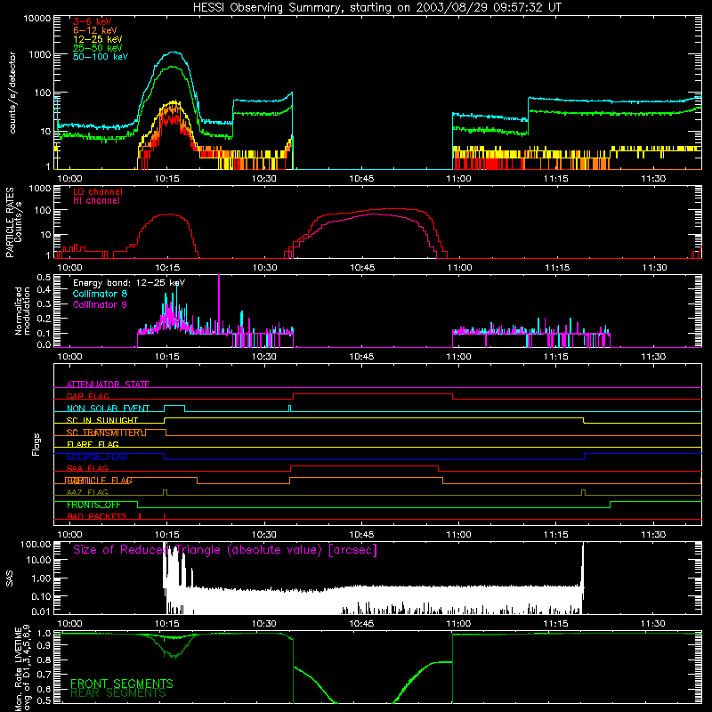The image size is (712, 712).
Task: Click the 0.8 tick on livetime plot
Action: click(44, 659)
